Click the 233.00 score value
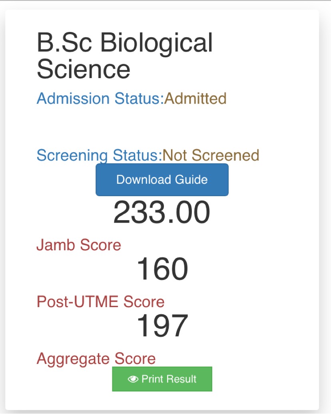This screenshot has width=331, height=414. (x=162, y=213)
